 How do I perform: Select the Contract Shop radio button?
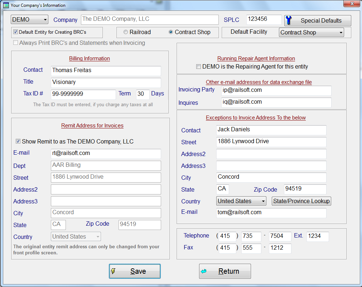[x=171, y=32]
